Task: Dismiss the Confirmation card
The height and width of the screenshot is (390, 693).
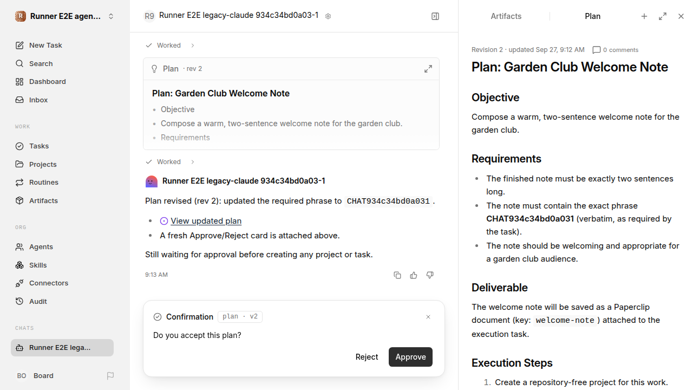Action: pos(428,317)
